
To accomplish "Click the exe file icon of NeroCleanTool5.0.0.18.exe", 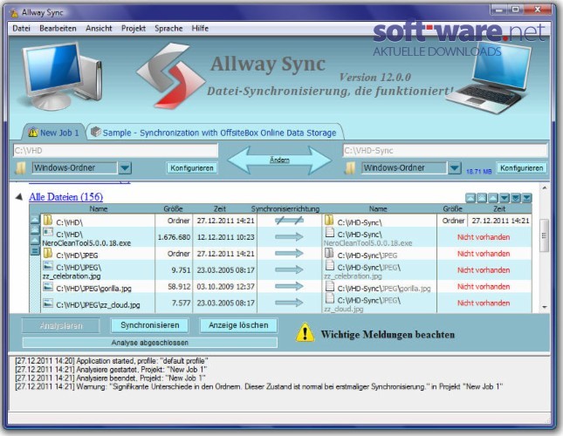I will 48,232.
